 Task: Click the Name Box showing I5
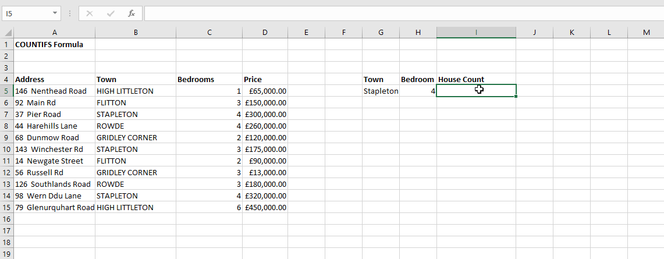(26, 13)
